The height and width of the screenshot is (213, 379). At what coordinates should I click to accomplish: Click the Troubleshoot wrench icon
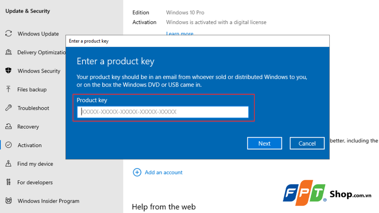click(9, 108)
